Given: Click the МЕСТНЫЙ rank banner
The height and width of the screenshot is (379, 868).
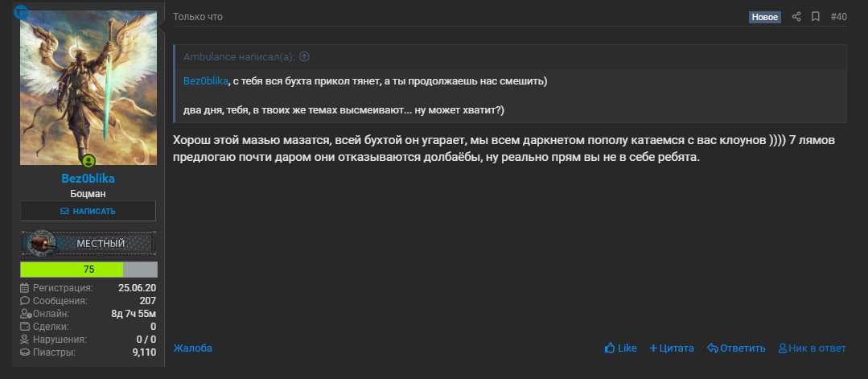Looking at the screenshot, I should pos(88,243).
